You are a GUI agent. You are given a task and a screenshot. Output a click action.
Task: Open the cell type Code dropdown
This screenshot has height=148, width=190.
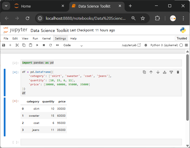point(73,45)
